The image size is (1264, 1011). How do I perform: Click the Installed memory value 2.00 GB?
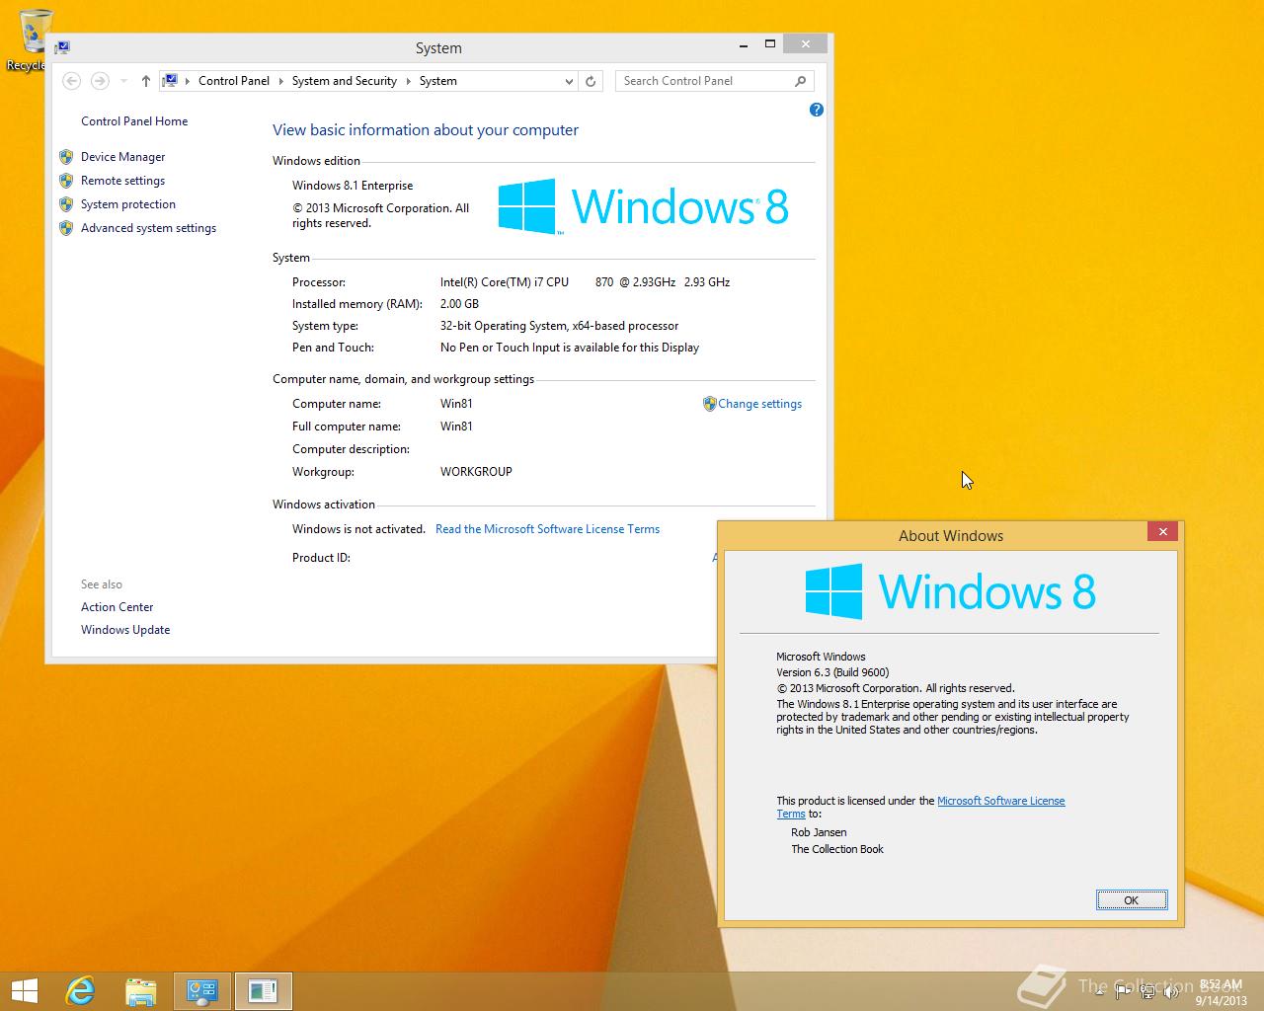click(x=459, y=304)
